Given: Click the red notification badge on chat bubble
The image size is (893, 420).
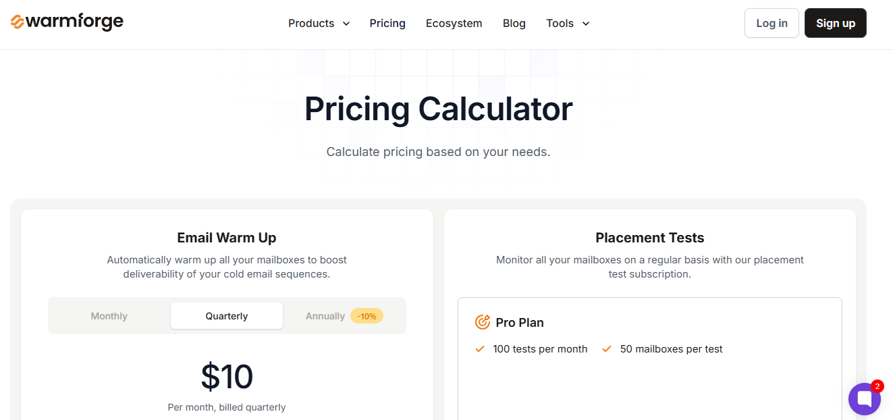Looking at the screenshot, I should [876, 386].
